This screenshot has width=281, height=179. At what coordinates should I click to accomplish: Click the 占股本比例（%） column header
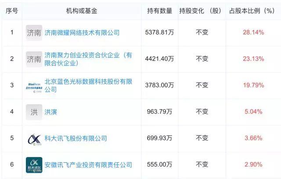pos(252,10)
